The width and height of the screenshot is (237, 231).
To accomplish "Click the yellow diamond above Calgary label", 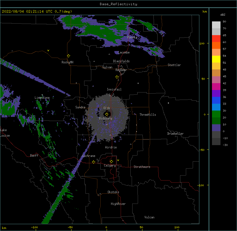I will (x=111, y=162).
